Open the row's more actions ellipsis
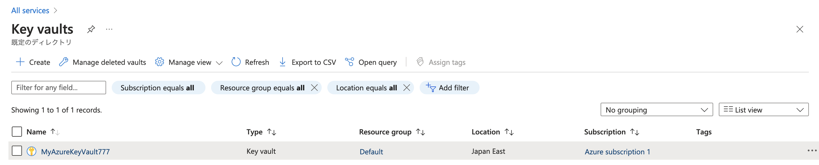819x165 pixels. [x=812, y=151]
